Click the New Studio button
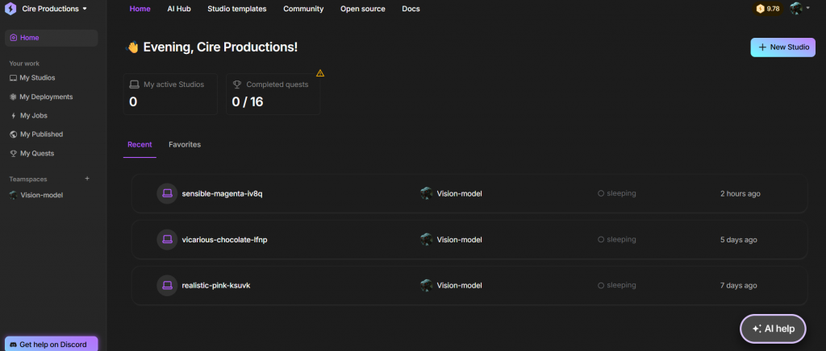The height and width of the screenshot is (351, 826). click(782, 47)
